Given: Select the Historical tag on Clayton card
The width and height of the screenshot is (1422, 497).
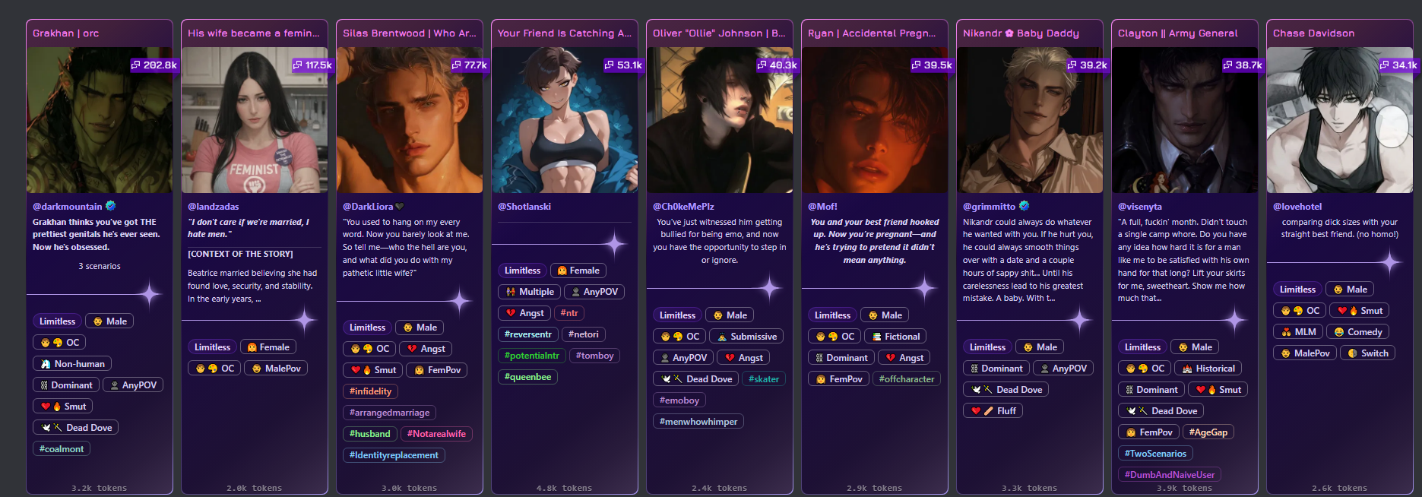Looking at the screenshot, I should (1208, 369).
